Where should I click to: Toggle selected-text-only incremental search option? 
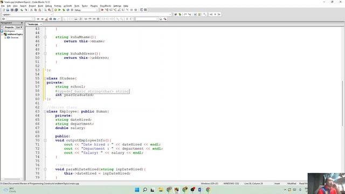(50, 19)
